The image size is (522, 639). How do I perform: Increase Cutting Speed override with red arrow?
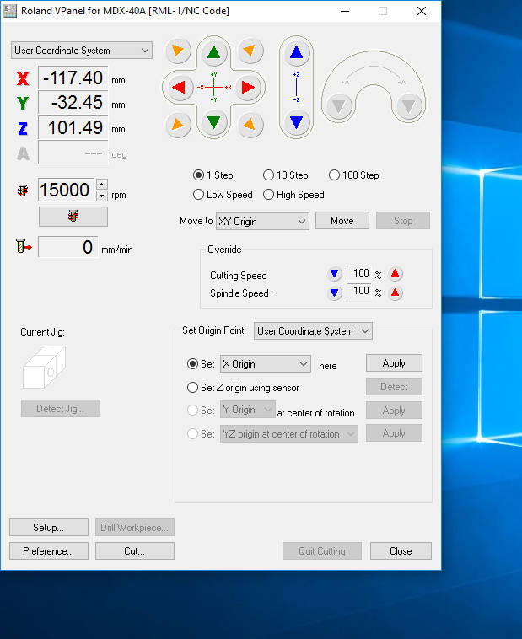[395, 273]
